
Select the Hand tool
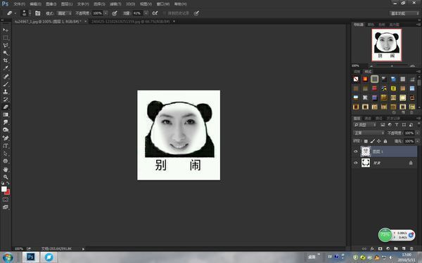(6, 169)
